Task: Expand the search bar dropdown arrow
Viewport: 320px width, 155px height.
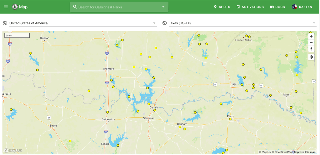Action: point(163,7)
